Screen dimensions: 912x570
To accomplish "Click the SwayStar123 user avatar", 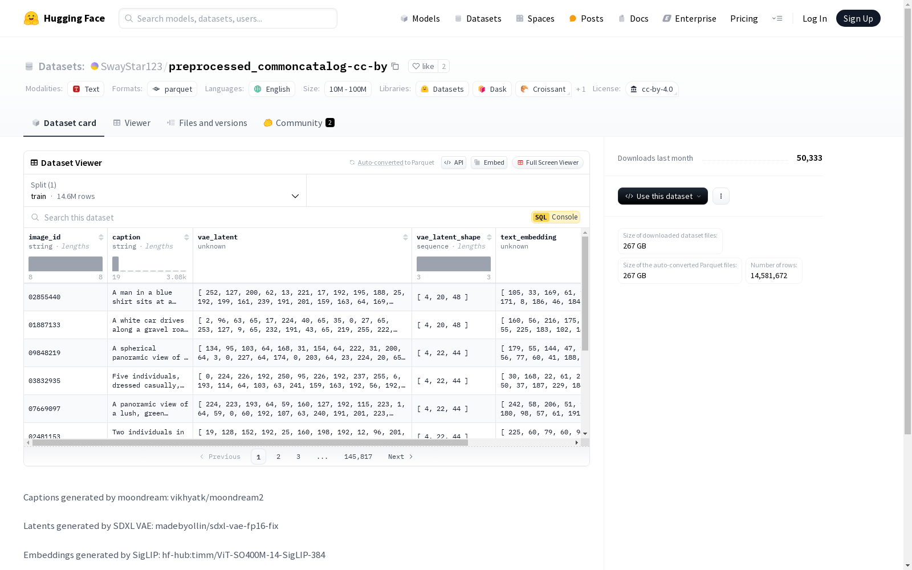I will [x=95, y=66].
